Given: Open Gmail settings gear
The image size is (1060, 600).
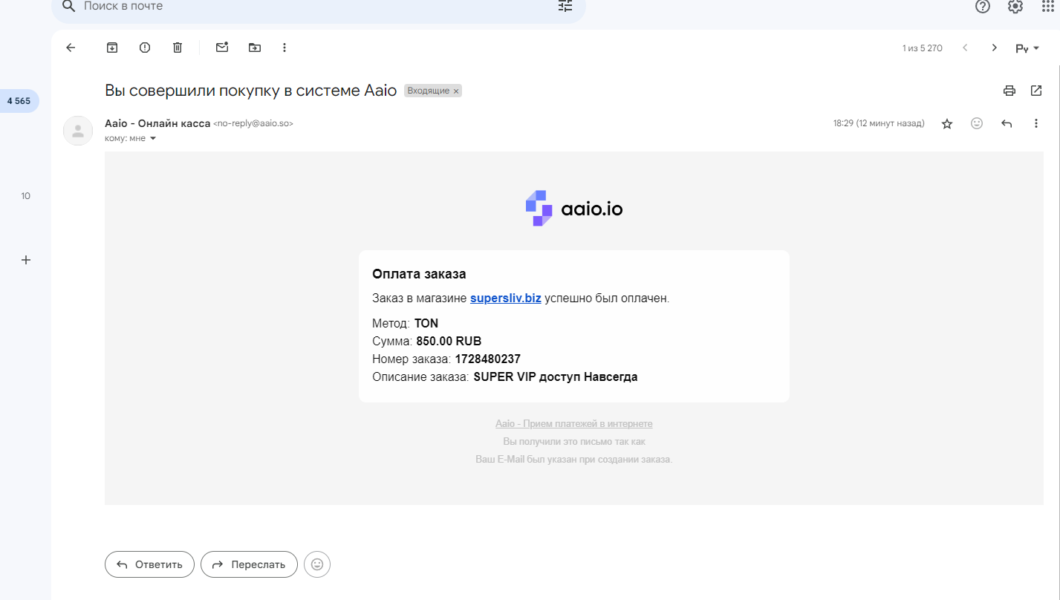Looking at the screenshot, I should pos(1015,6).
